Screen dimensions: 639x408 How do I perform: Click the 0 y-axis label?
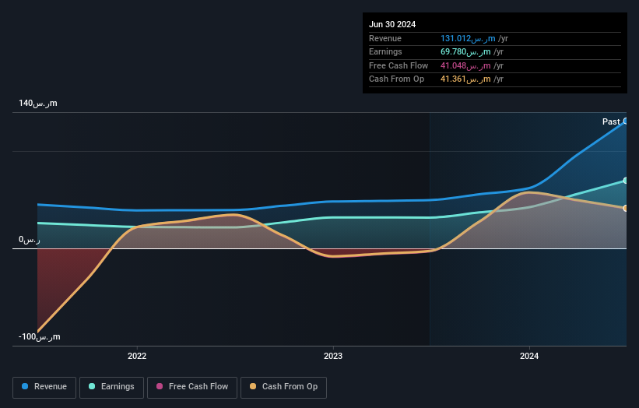pos(30,240)
